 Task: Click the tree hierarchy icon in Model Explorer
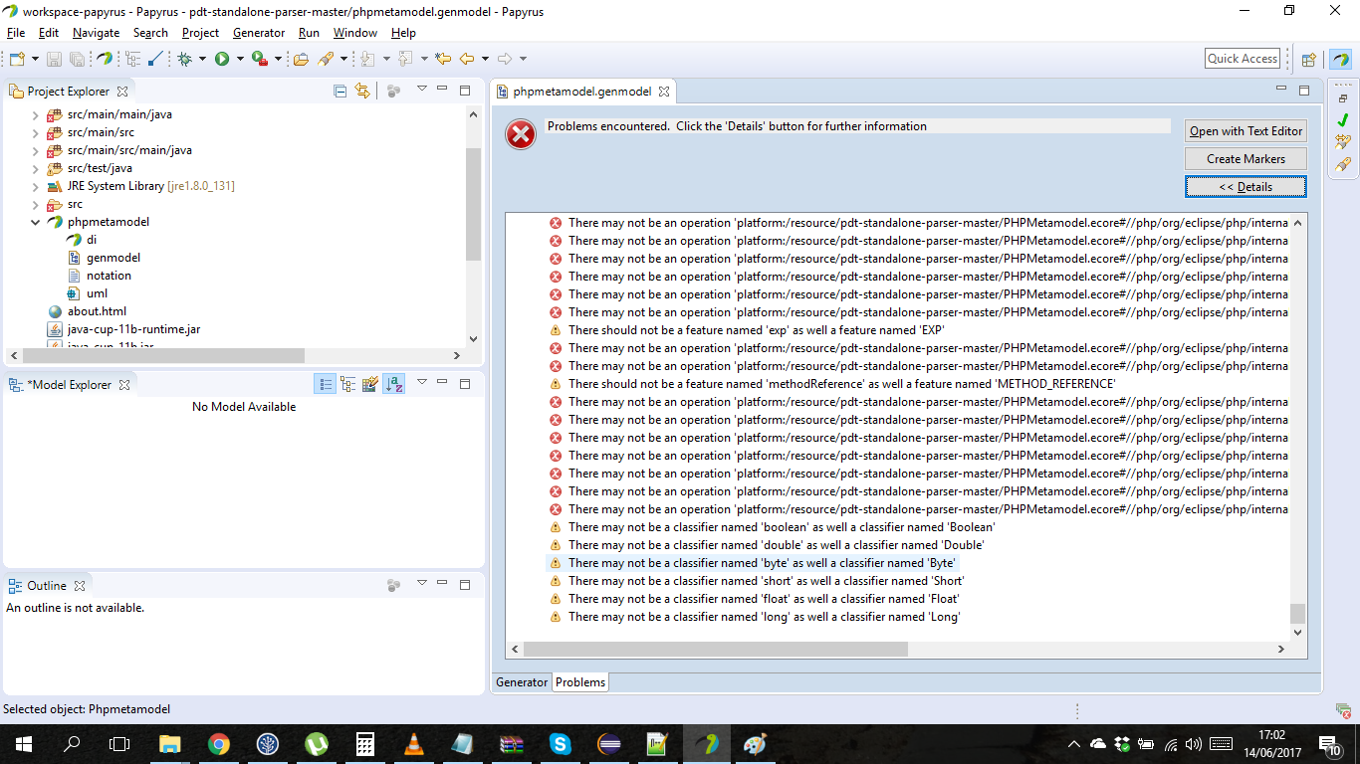[347, 384]
